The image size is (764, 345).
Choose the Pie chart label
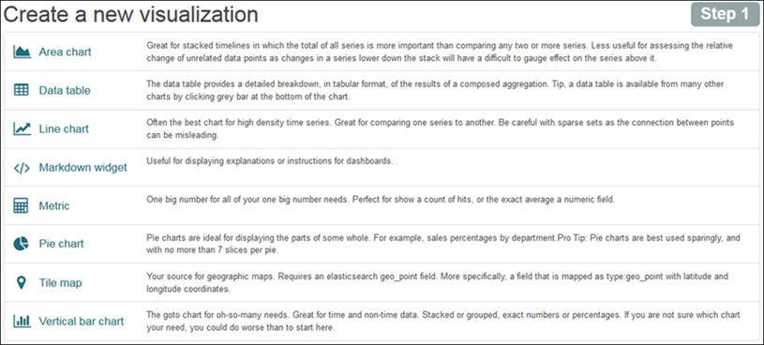[x=61, y=244]
